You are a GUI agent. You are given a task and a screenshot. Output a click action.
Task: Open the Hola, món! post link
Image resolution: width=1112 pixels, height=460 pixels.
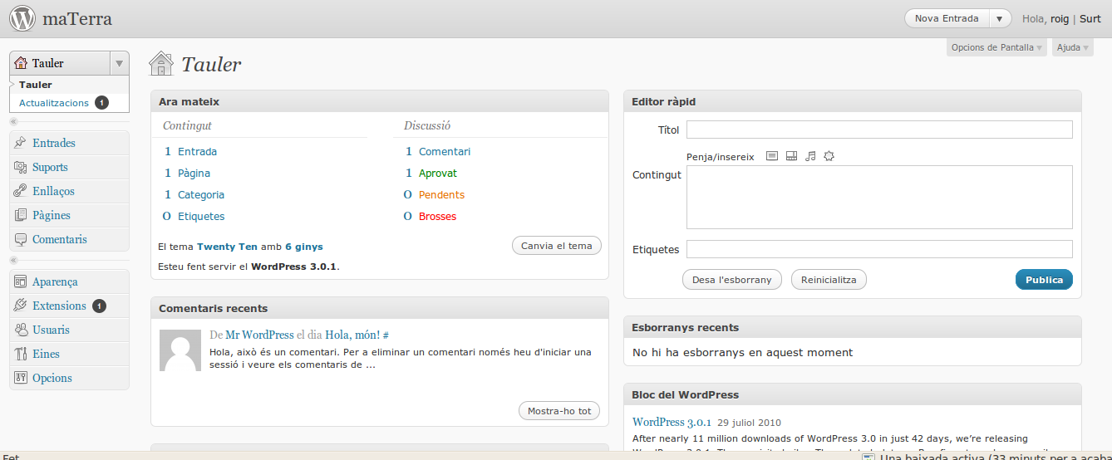click(352, 335)
